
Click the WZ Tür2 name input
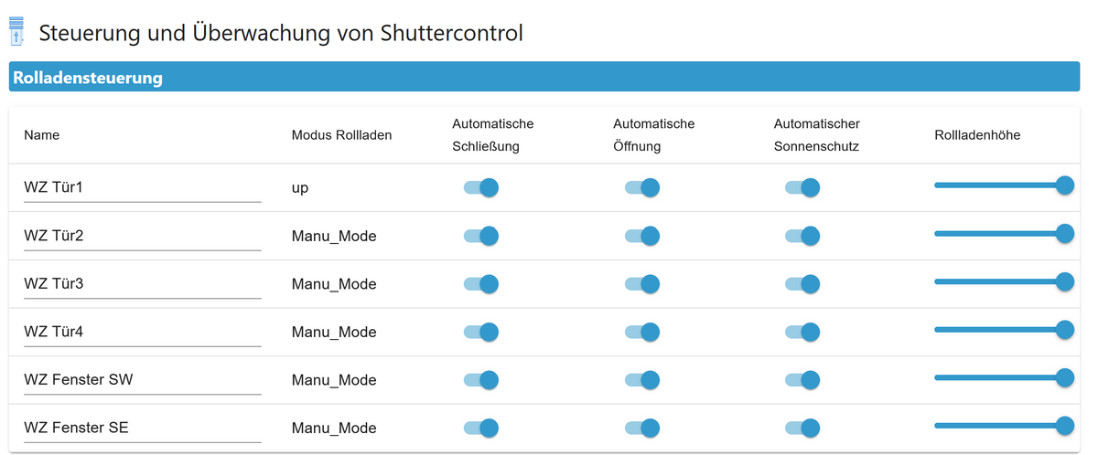[x=142, y=236]
